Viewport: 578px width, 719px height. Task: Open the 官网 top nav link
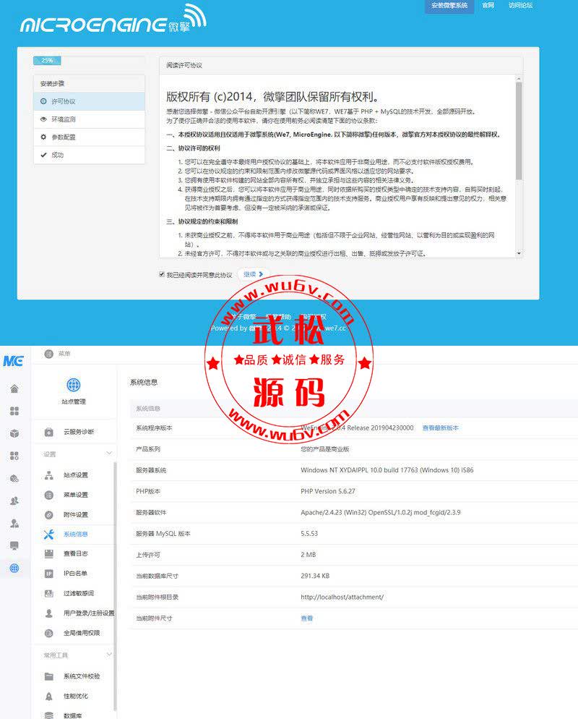click(x=488, y=6)
